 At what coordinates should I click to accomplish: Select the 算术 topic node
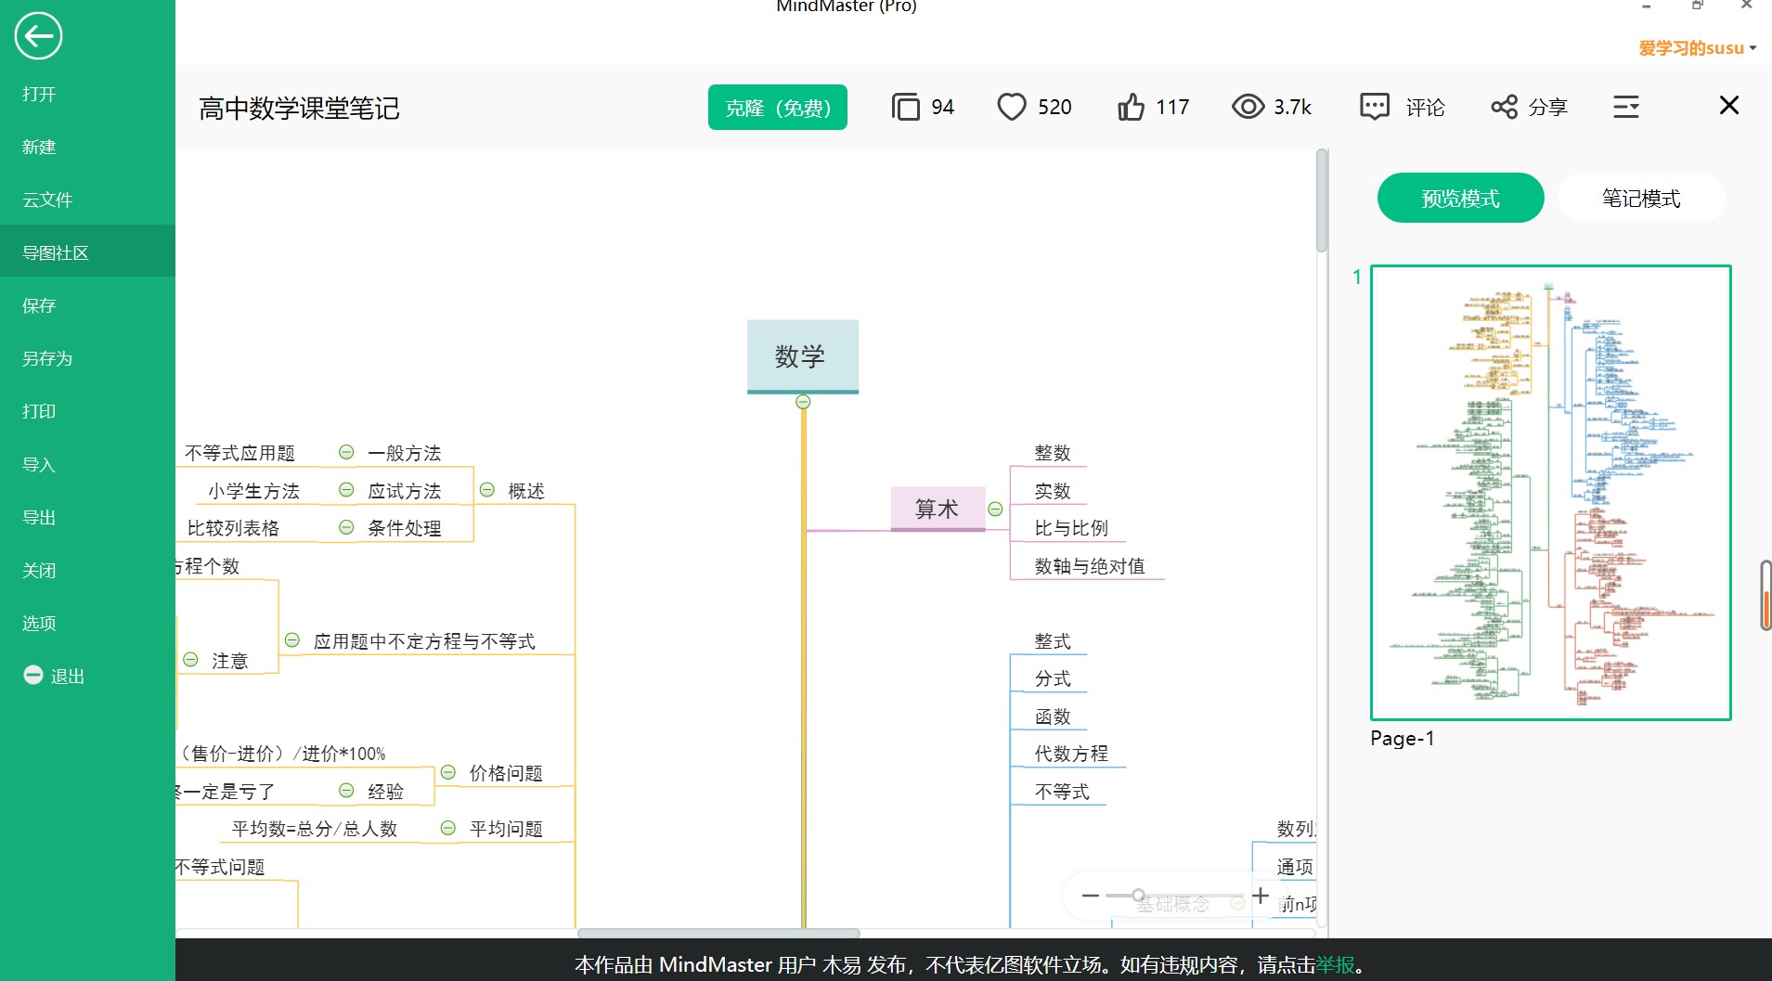(x=938, y=509)
